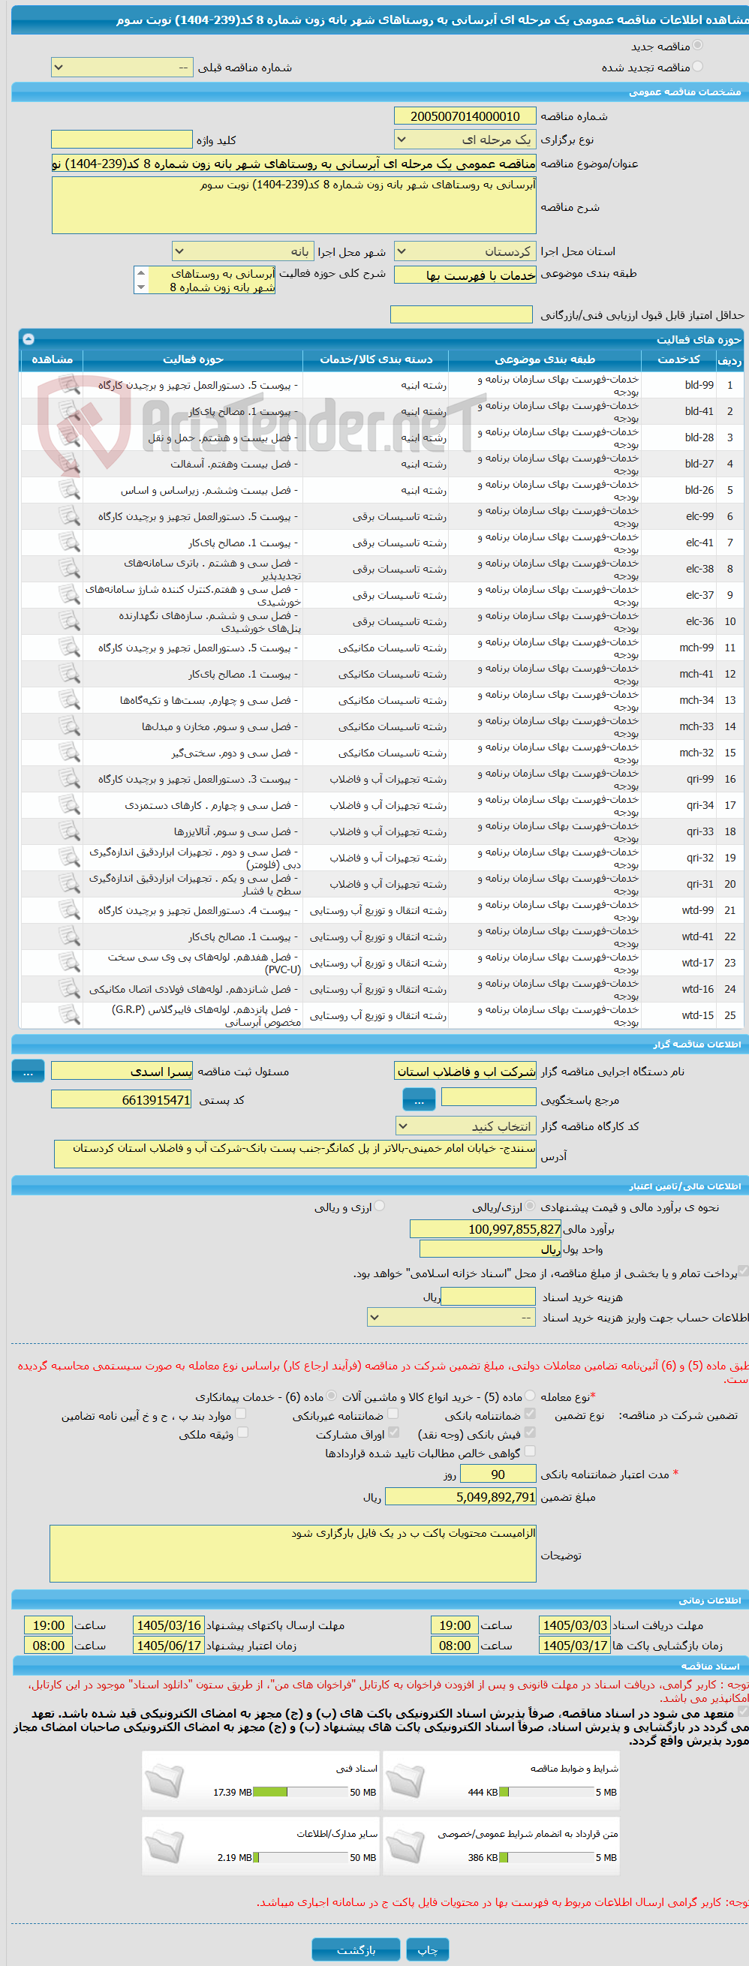Open view icon for row mch-33
This screenshot has height=1966, width=749.
click(x=70, y=727)
